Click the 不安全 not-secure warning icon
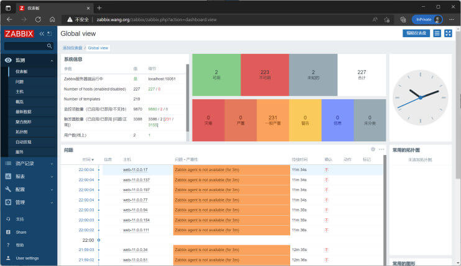461x266 pixels. point(70,20)
